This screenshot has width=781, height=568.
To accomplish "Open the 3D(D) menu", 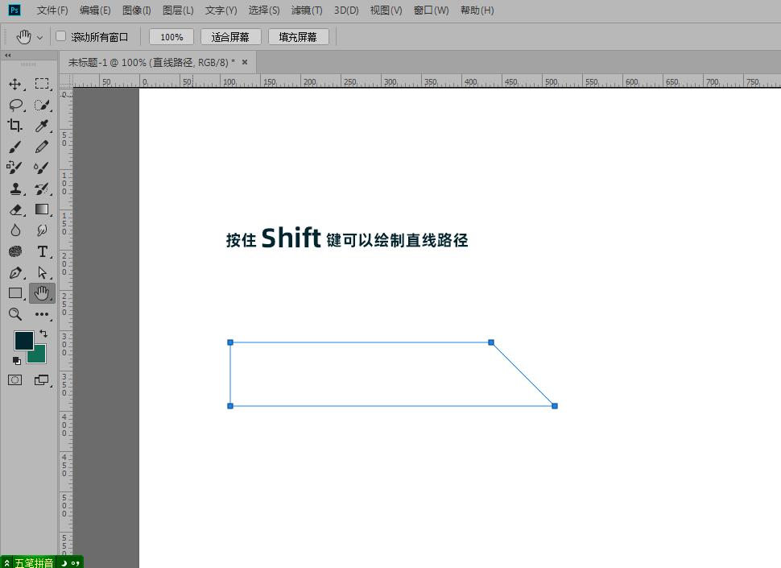I will click(346, 10).
